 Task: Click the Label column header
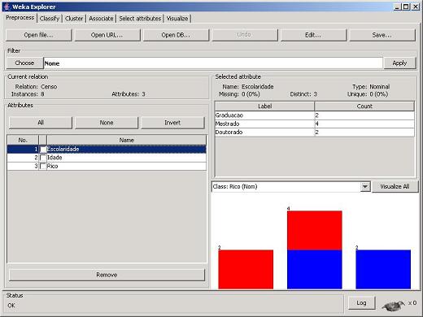[x=264, y=106]
